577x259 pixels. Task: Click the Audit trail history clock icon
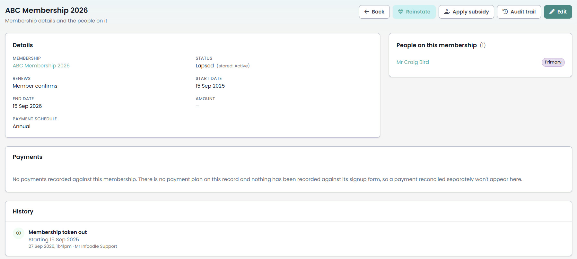coord(505,12)
